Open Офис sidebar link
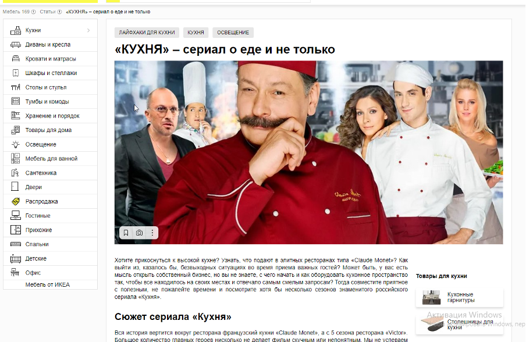526x342 pixels. [x=50, y=273]
